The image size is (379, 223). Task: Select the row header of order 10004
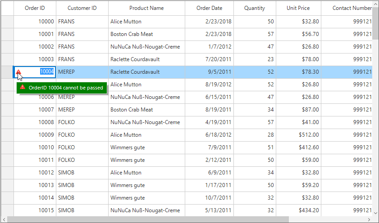[x=7, y=72]
